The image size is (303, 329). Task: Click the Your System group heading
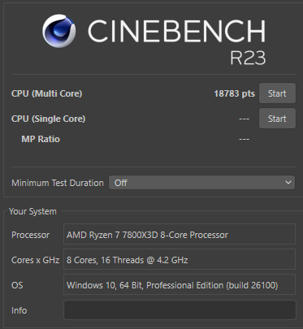[x=32, y=211]
